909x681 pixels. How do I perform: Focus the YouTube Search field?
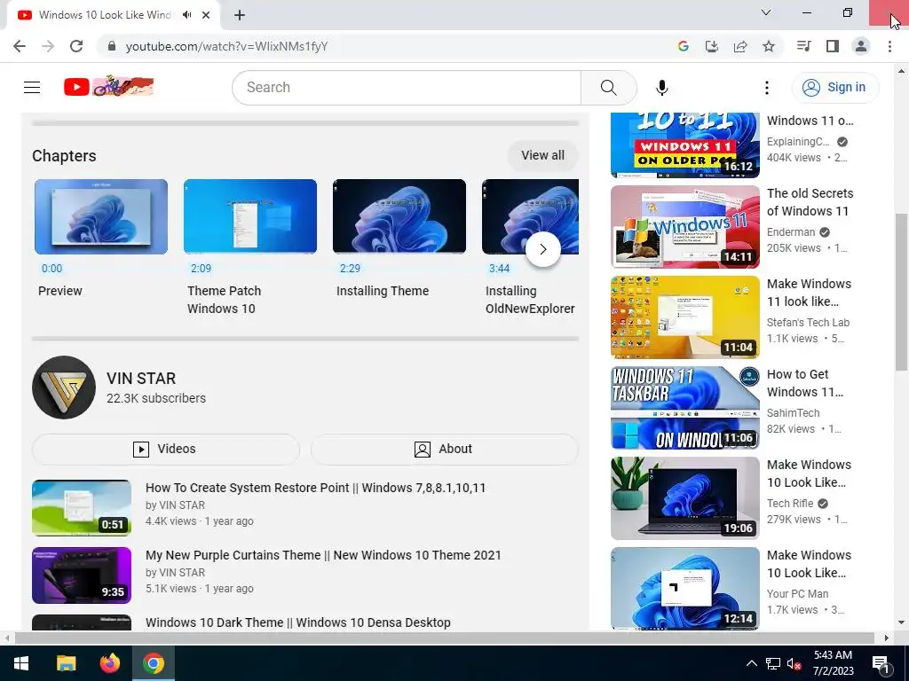407,88
